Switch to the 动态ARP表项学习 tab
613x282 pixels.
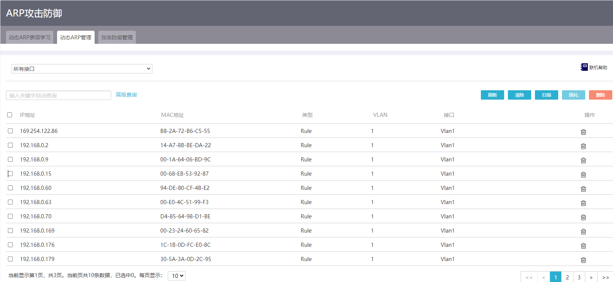(x=30, y=37)
